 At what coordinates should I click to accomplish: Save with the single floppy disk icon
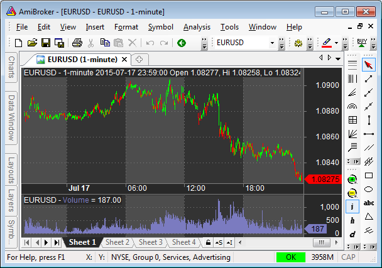pyautogui.click(x=46, y=43)
